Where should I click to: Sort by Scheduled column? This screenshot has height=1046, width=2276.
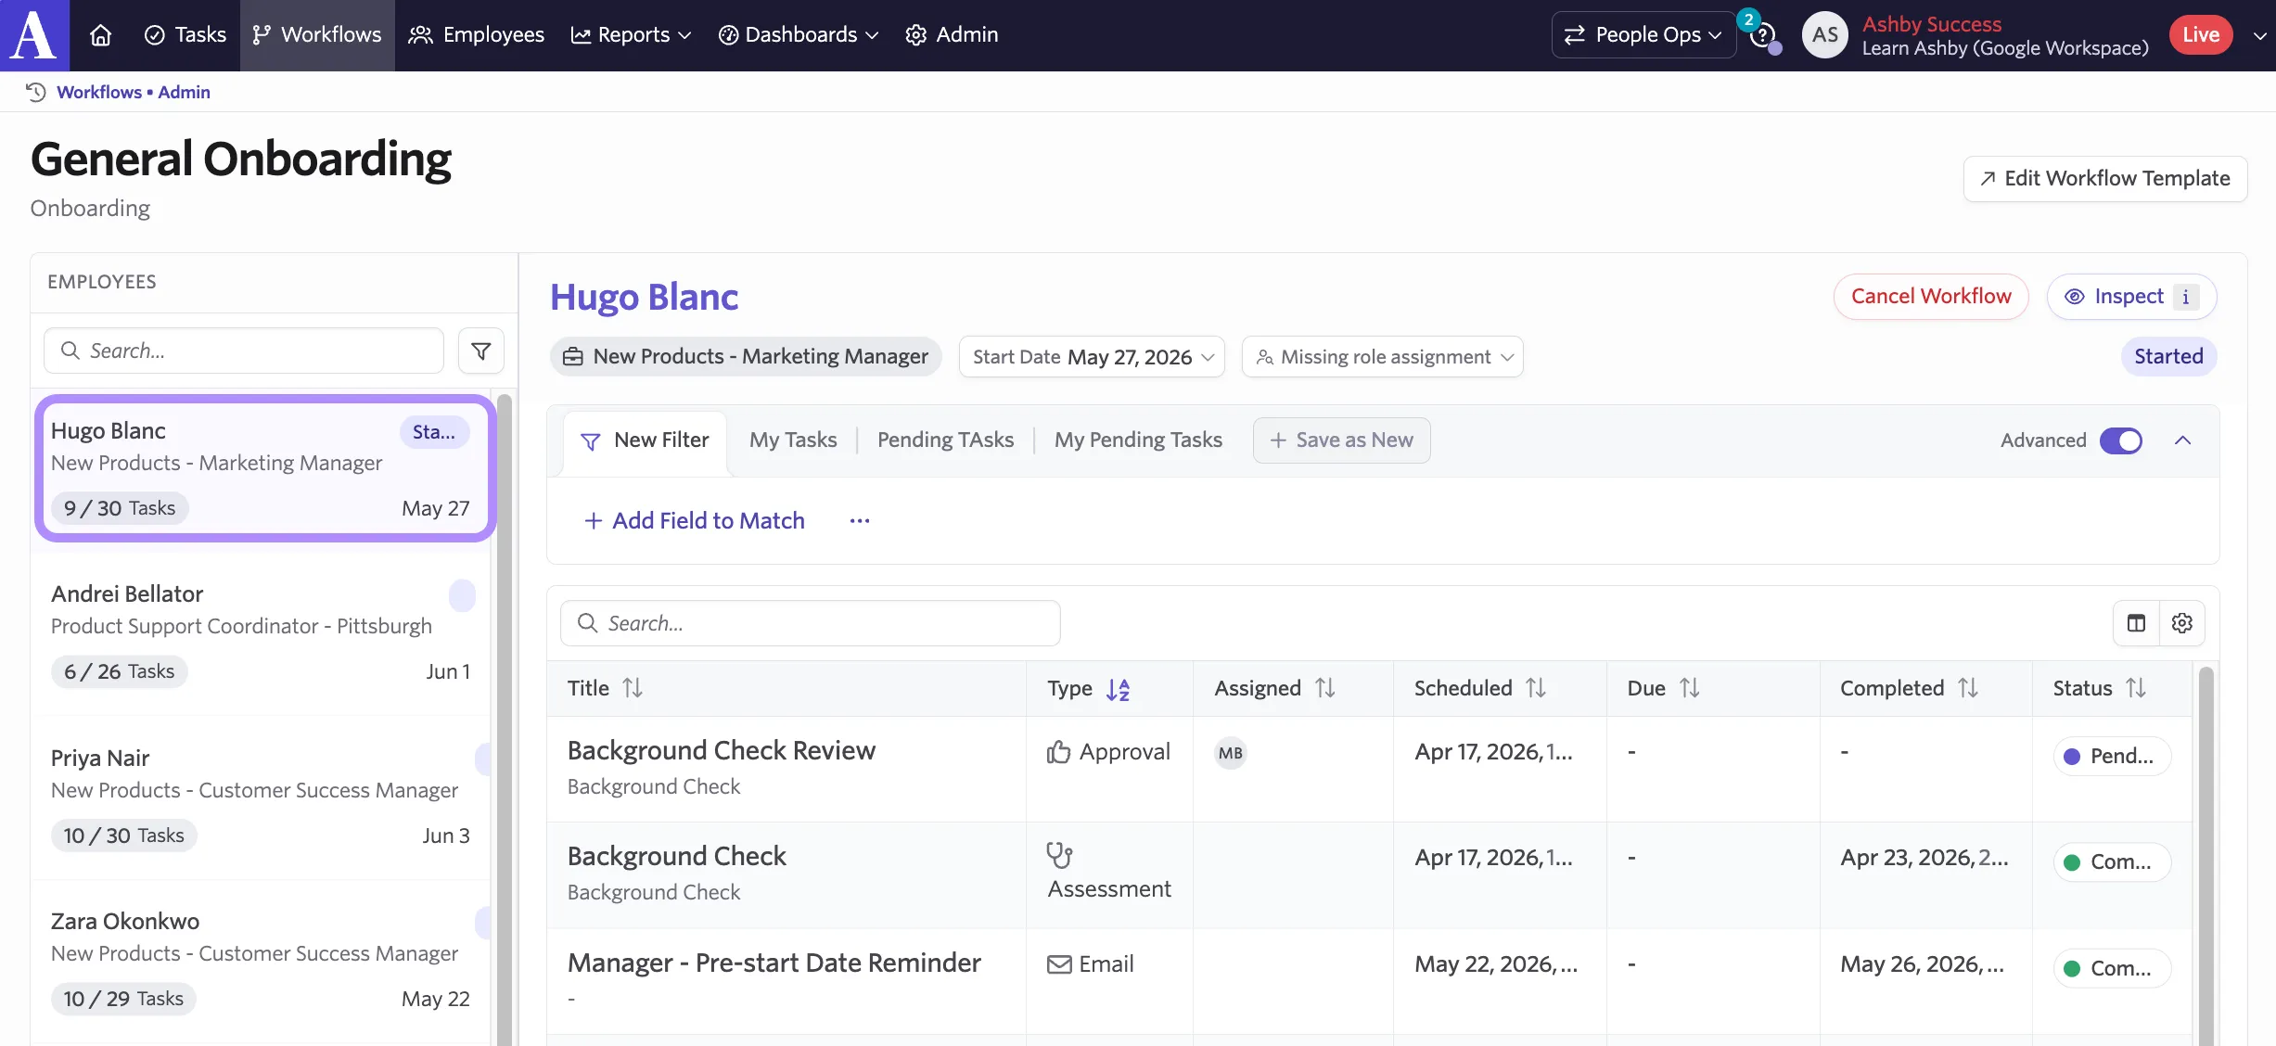point(1536,688)
